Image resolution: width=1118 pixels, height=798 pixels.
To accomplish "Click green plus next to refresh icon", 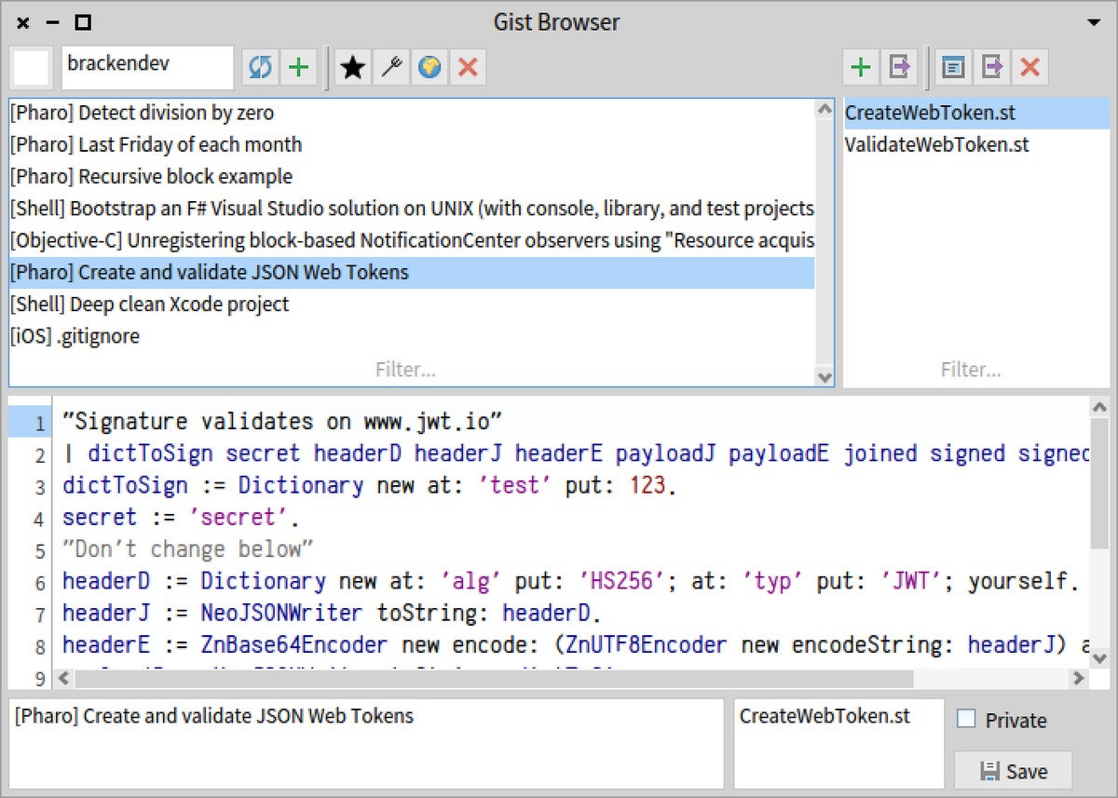I will coord(298,68).
